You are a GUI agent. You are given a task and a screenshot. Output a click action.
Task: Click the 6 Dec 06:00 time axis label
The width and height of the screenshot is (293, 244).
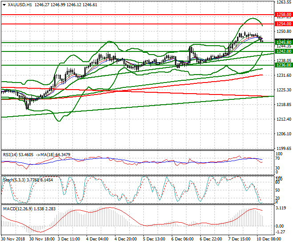(x=182, y=239)
